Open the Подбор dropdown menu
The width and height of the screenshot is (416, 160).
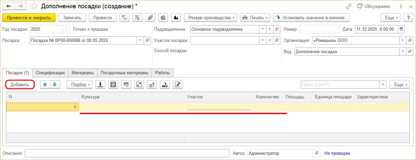pyautogui.click(x=80, y=84)
